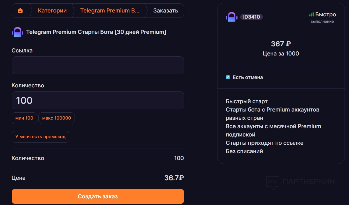
Task: Click the Партнеркин watermark logo icon
Action: pos(273,183)
